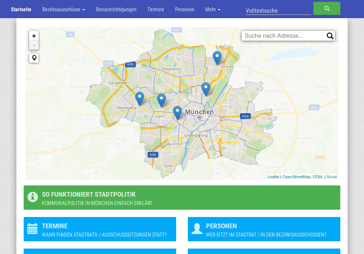Image resolution: width=364 pixels, height=254 pixels.
Task: Click the calendar icon on the Termine card
Action: [x=32, y=229]
